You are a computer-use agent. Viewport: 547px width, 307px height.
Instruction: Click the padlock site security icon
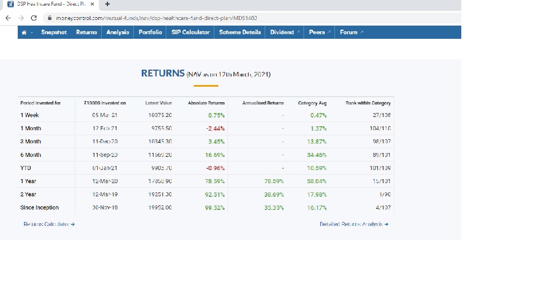point(50,18)
